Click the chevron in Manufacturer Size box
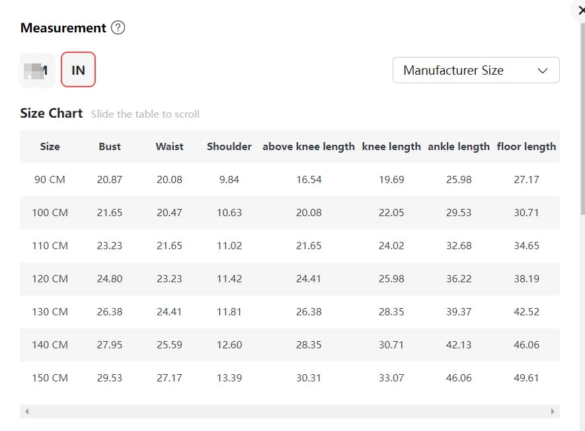Image resolution: width=585 pixels, height=431 pixels. point(543,71)
